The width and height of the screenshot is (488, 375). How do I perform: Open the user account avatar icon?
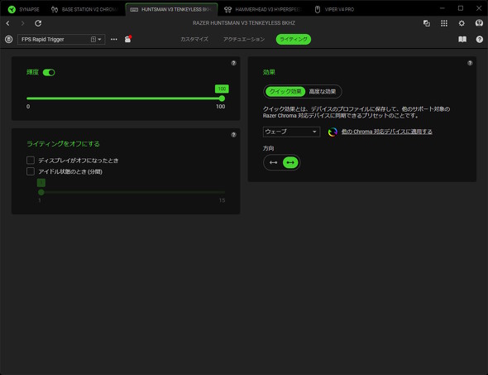(x=479, y=23)
